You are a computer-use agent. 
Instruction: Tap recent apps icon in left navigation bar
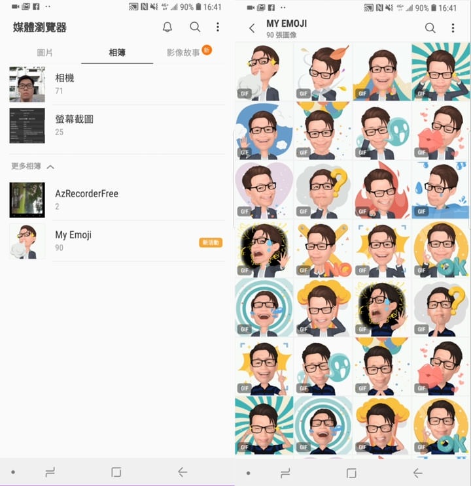(x=50, y=472)
